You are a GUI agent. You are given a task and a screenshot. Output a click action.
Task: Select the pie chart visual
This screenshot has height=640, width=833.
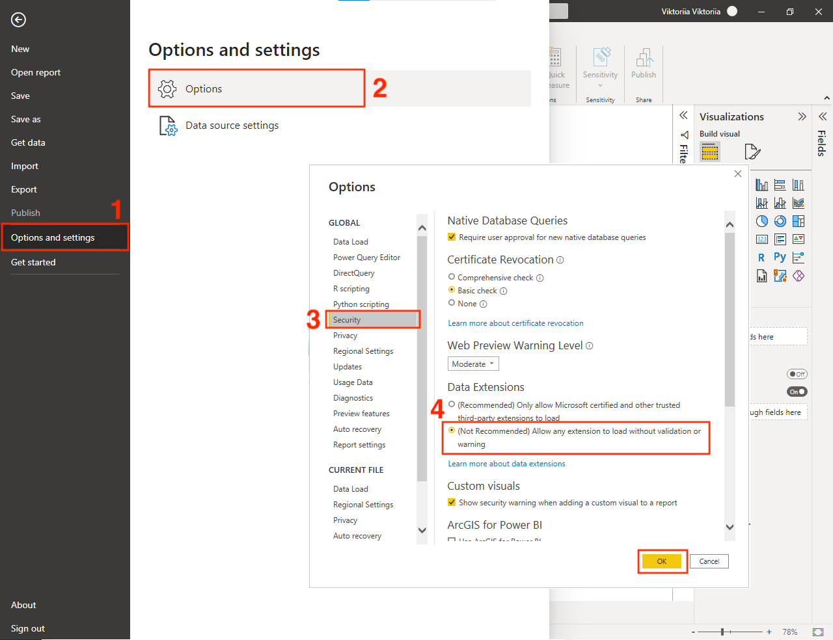(x=762, y=221)
